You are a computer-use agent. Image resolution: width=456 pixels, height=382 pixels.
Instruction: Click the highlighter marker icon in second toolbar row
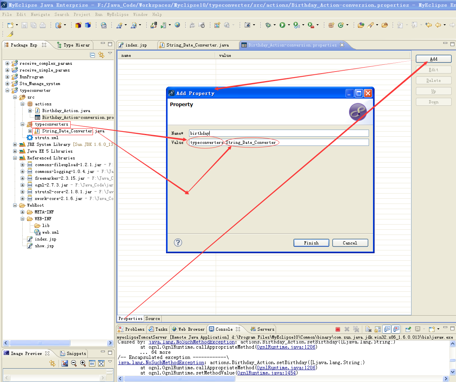10,34
